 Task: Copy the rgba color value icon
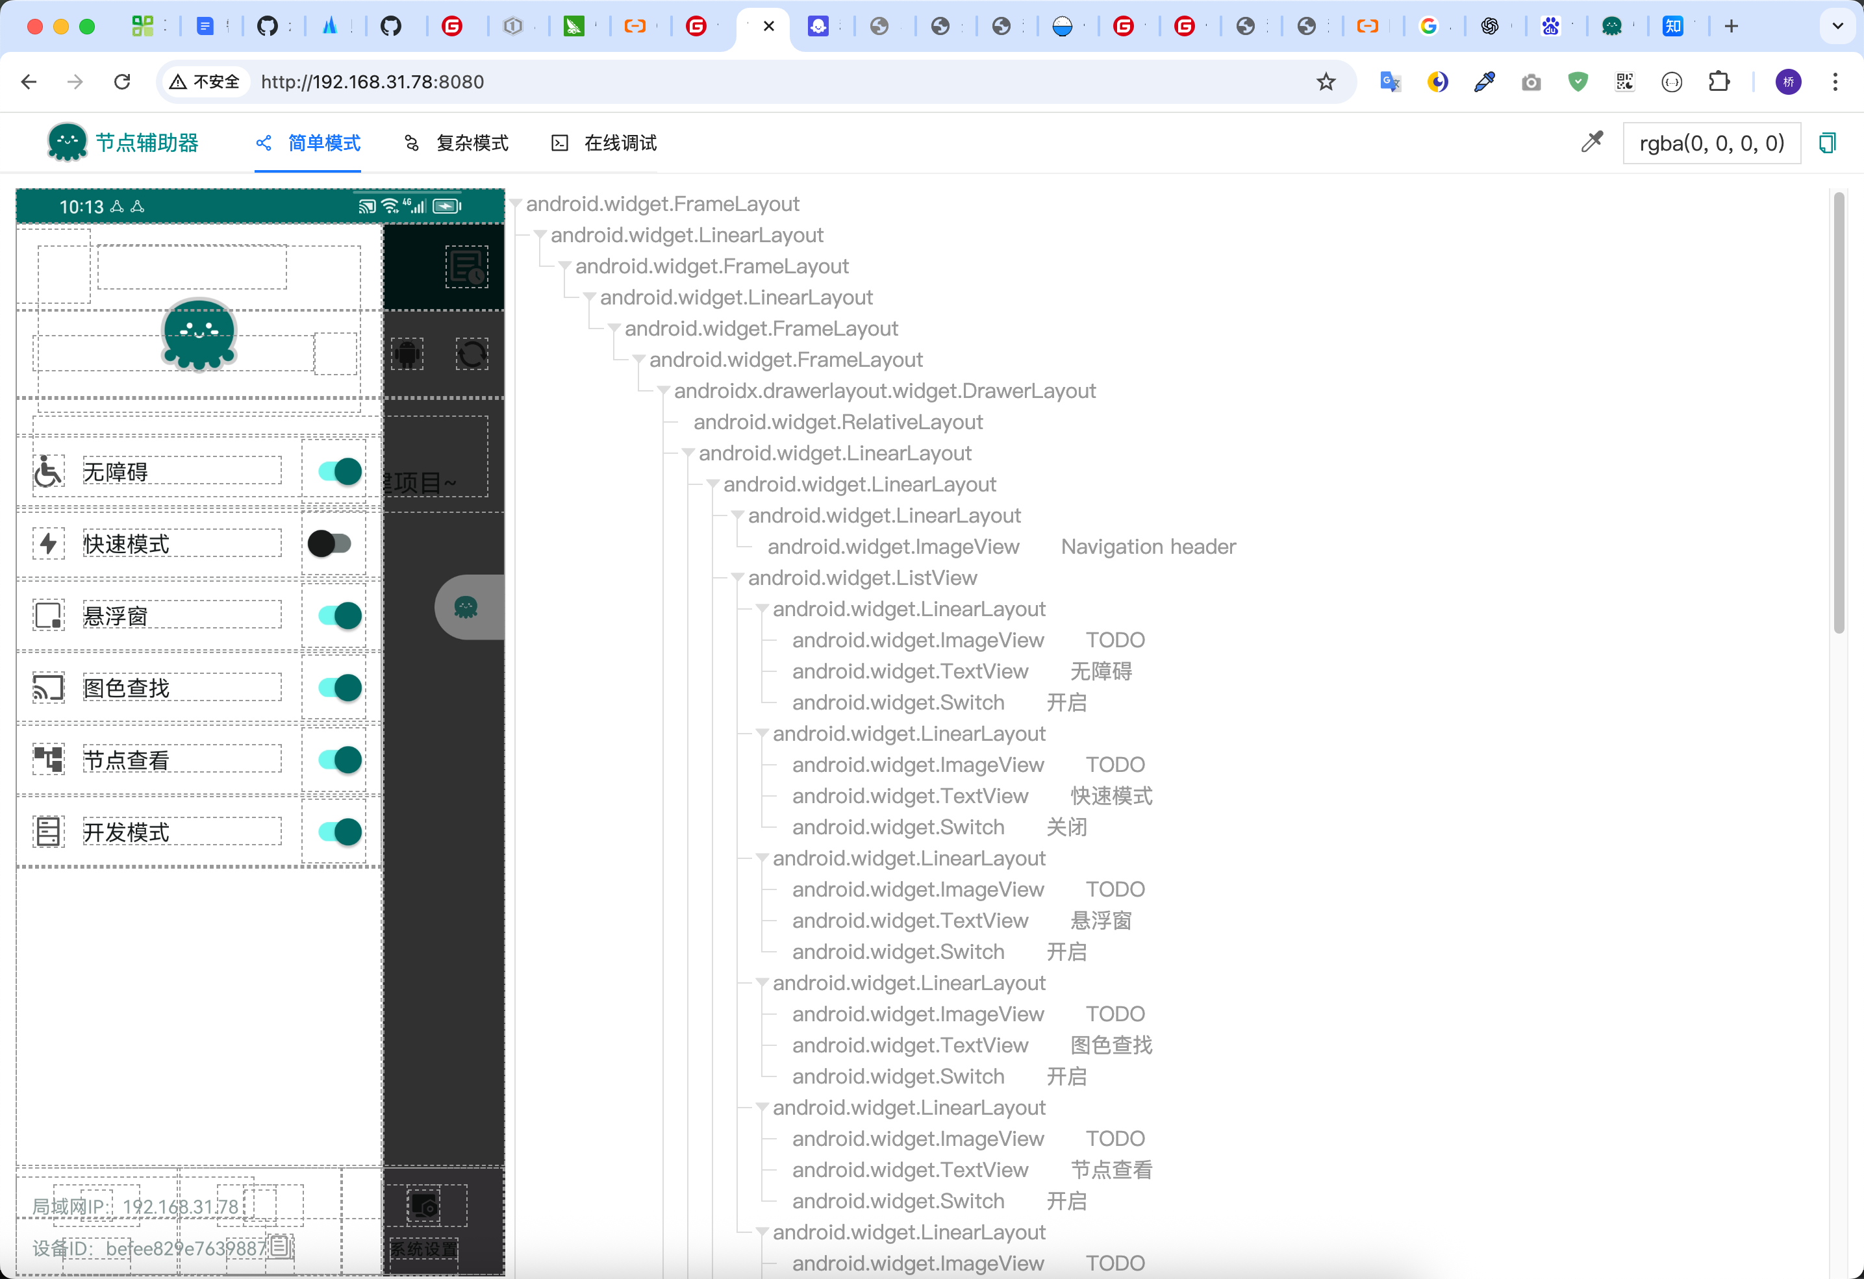[x=1828, y=143]
